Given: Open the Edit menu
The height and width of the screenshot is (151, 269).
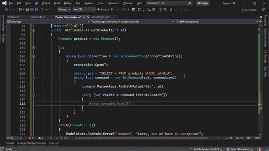Looking at the screenshot, I should pyautogui.click(x=19, y=3).
